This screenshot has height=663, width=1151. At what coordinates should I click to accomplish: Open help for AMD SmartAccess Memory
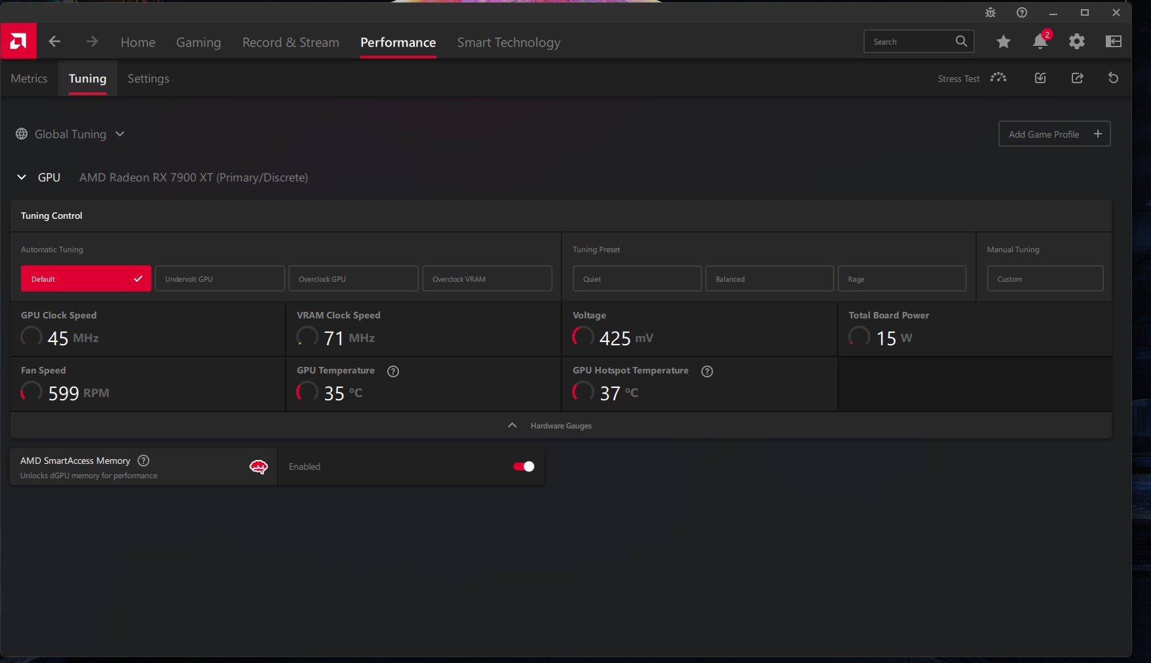[143, 461]
